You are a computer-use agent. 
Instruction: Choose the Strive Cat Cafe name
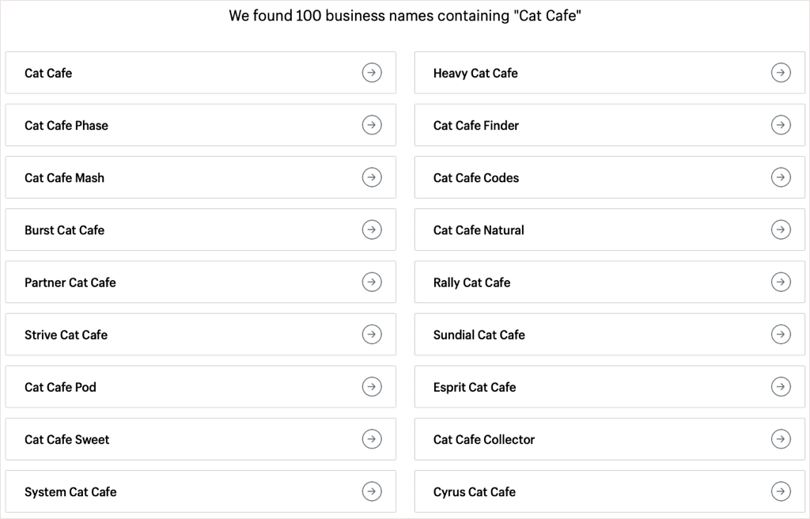66,335
